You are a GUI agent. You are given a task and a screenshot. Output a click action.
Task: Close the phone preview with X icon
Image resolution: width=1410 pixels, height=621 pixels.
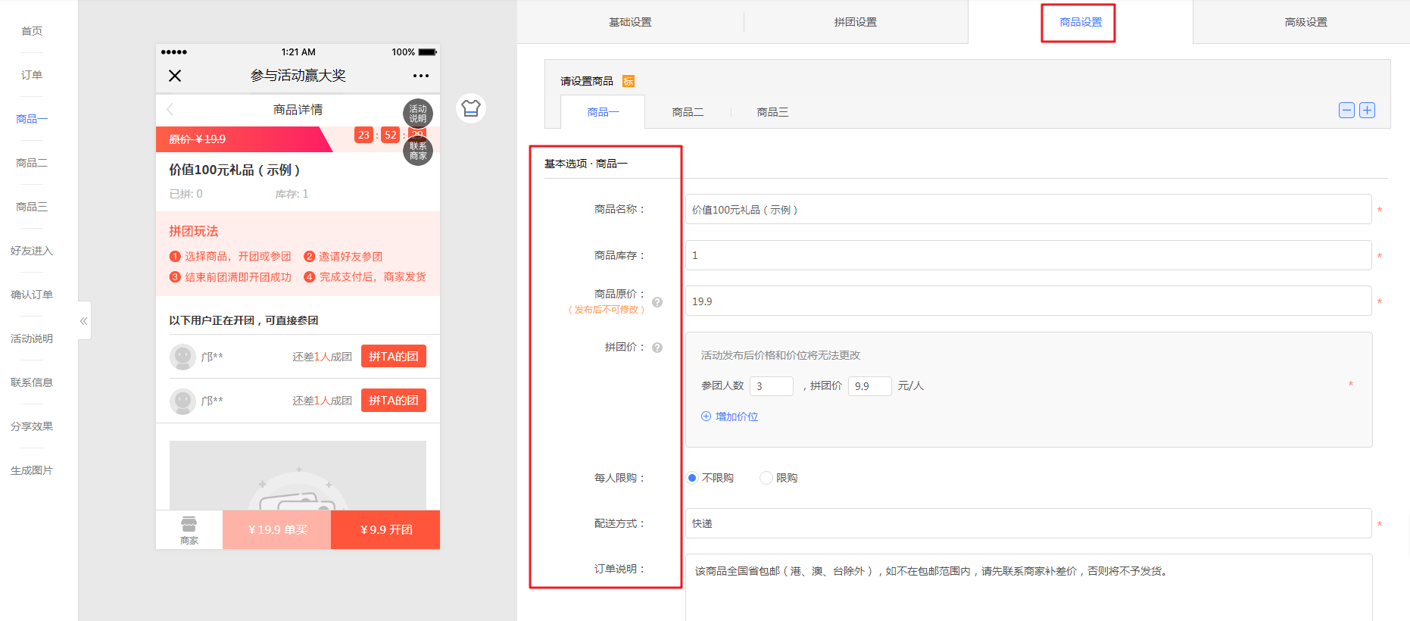(x=175, y=76)
